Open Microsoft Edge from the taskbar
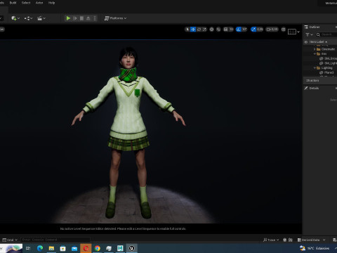Viewport: 337px width, 253px height. [x=40, y=248]
